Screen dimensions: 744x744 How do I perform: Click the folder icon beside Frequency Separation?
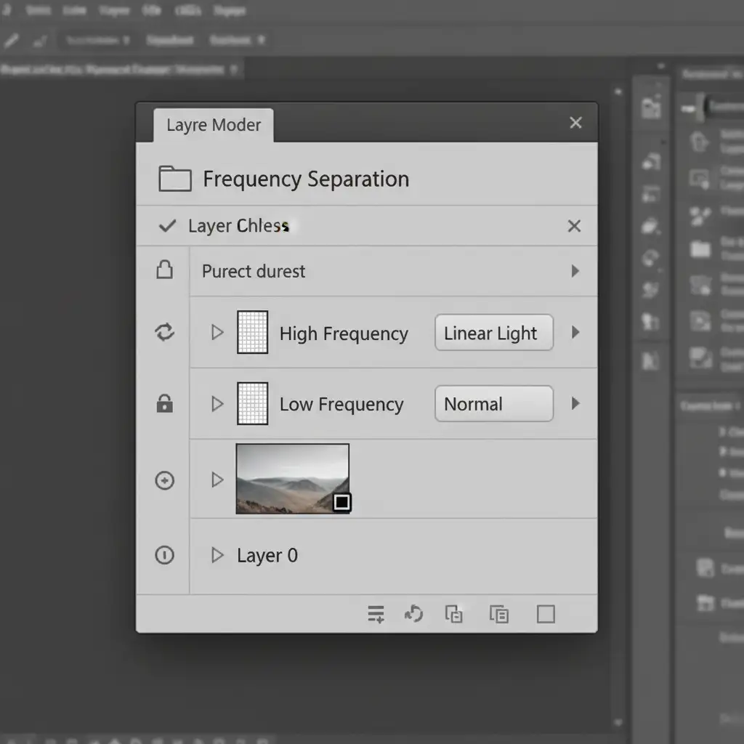[x=174, y=179]
